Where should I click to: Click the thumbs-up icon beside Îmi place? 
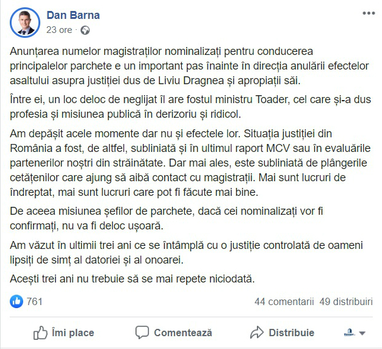[x=40, y=333]
